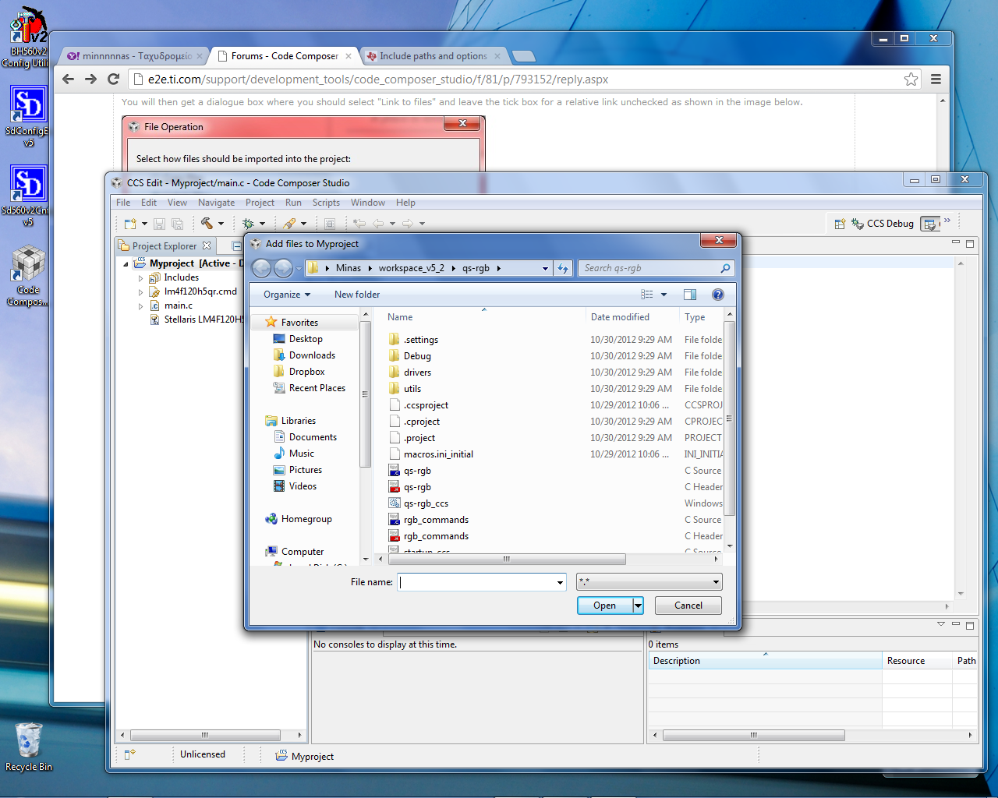The image size is (998, 798).
Task: Click the SdConfigEx v5 desktop icon
Action: [28, 116]
